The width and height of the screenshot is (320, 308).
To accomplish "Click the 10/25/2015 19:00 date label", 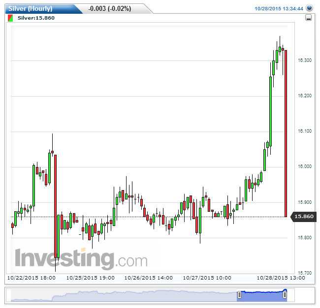I will pyautogui.click(x=91, y=278).
